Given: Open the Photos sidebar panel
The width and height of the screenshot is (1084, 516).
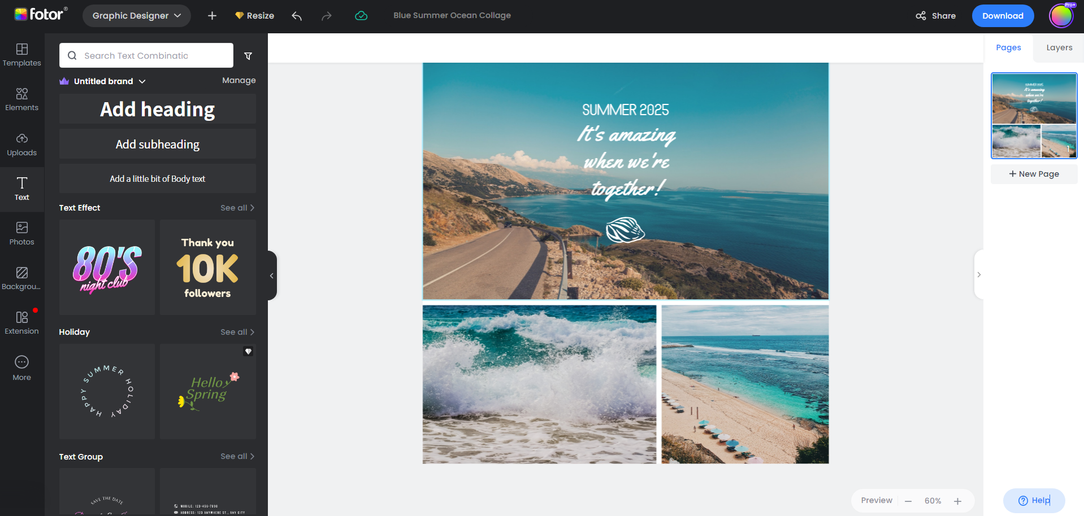Looking at the screenshot, I should 22,234.
